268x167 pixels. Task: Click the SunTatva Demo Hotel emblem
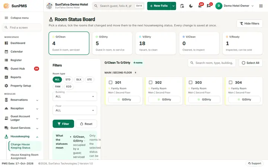50,6
